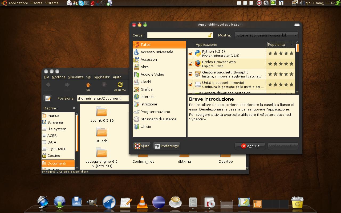
Task: Open the Sistema panel menu
Action: 52,3
